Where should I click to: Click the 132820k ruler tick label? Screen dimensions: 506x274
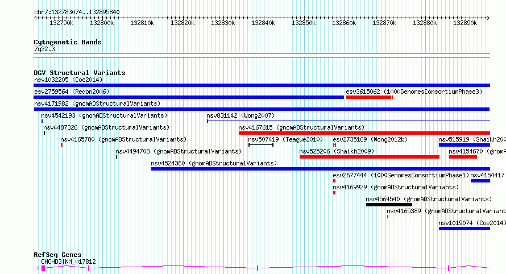[183, 23]
